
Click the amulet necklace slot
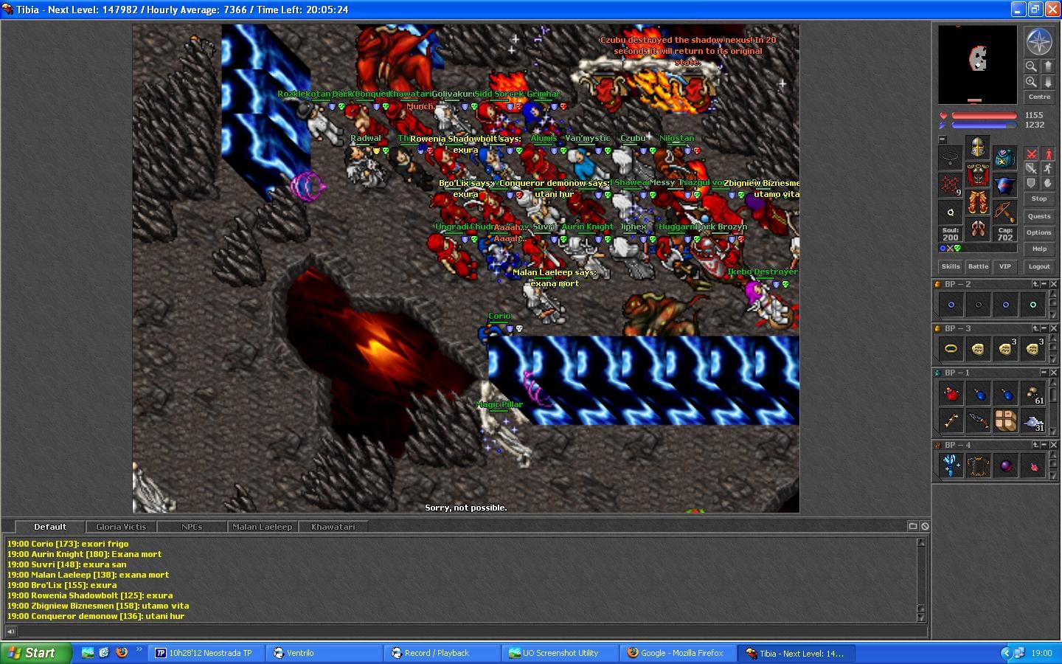tap(951, 157)
